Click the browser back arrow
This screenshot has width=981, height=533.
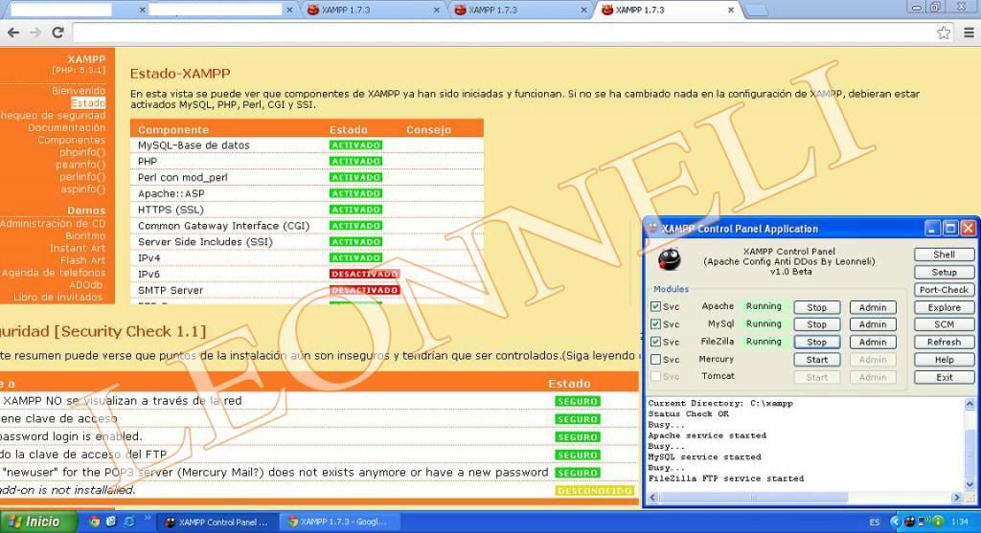coord(12,33)
